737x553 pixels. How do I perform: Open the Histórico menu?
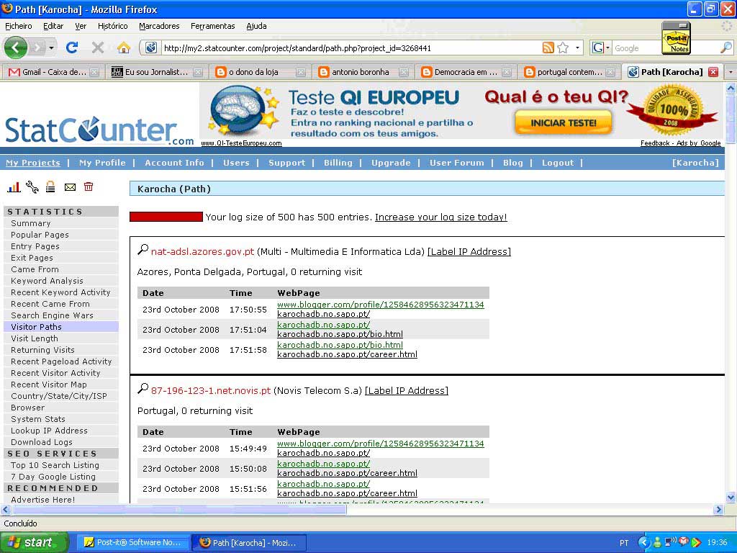point(112,26)
